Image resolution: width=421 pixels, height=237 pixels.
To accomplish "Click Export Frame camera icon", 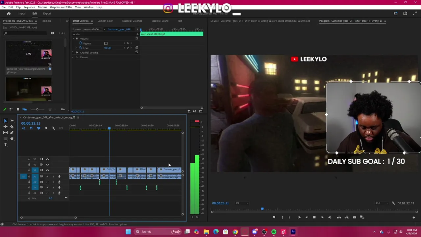I will tap(354, 217).
